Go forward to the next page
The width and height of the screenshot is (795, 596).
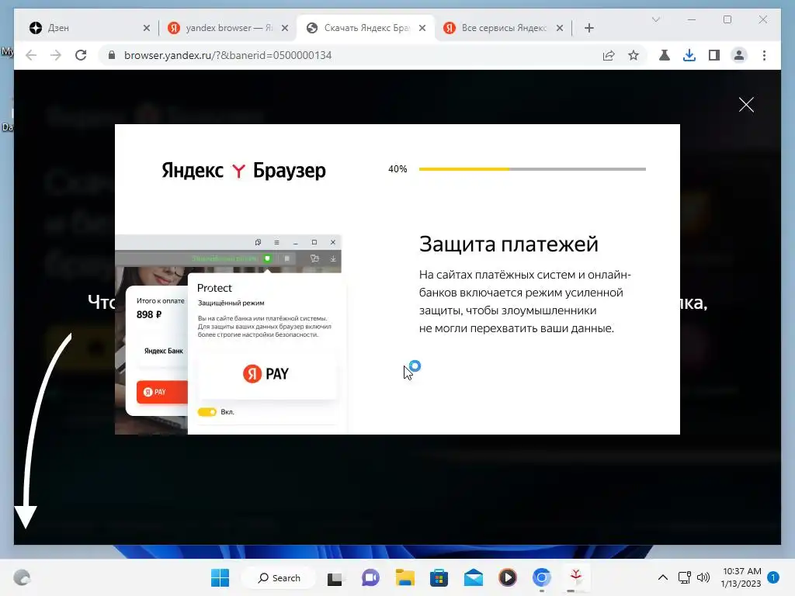click(x=56, y=55)
